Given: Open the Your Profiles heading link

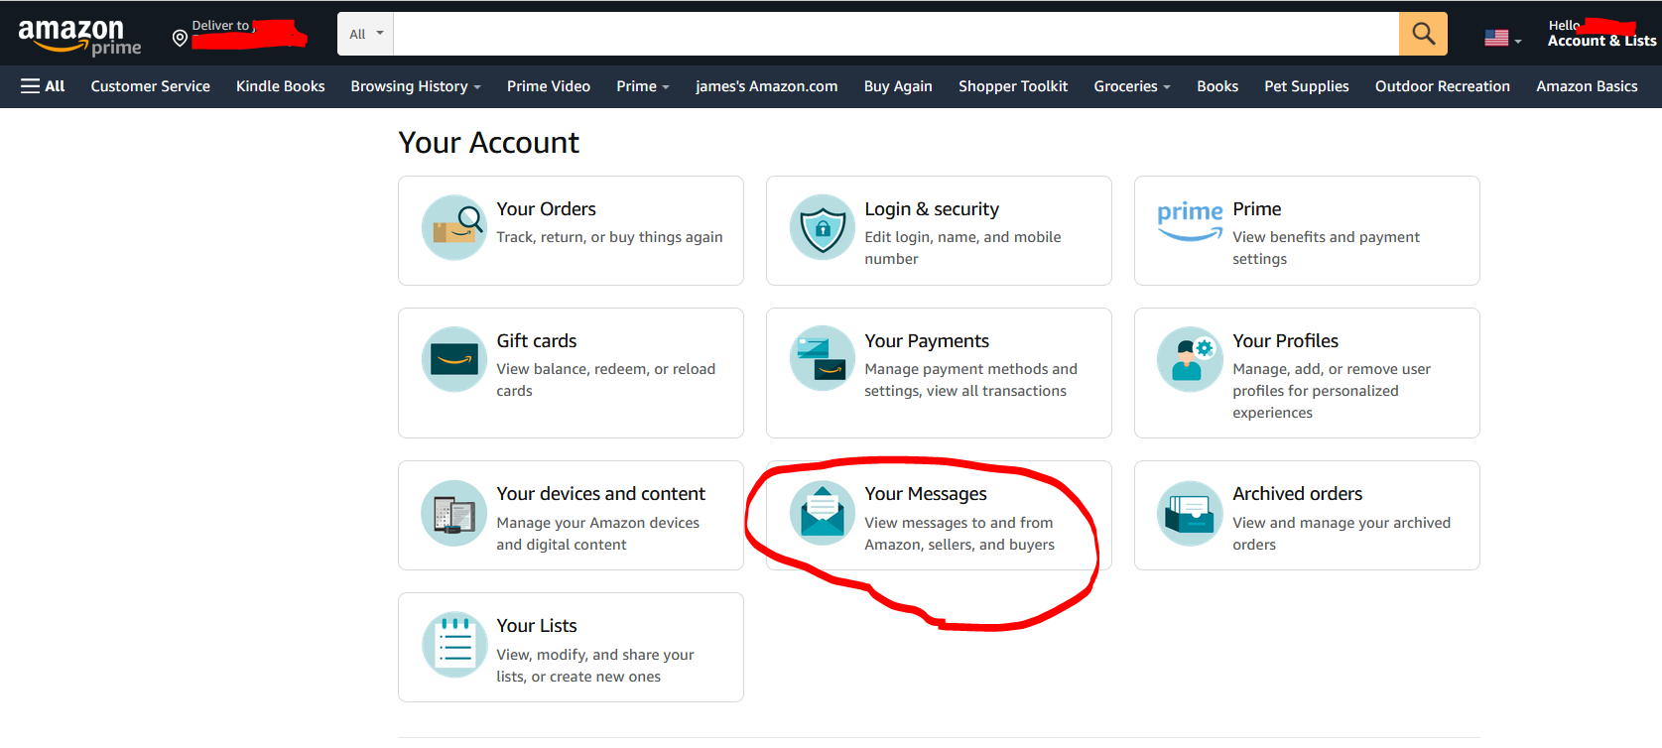Looking at the screenshot, I should click(x=1285, y=341).
